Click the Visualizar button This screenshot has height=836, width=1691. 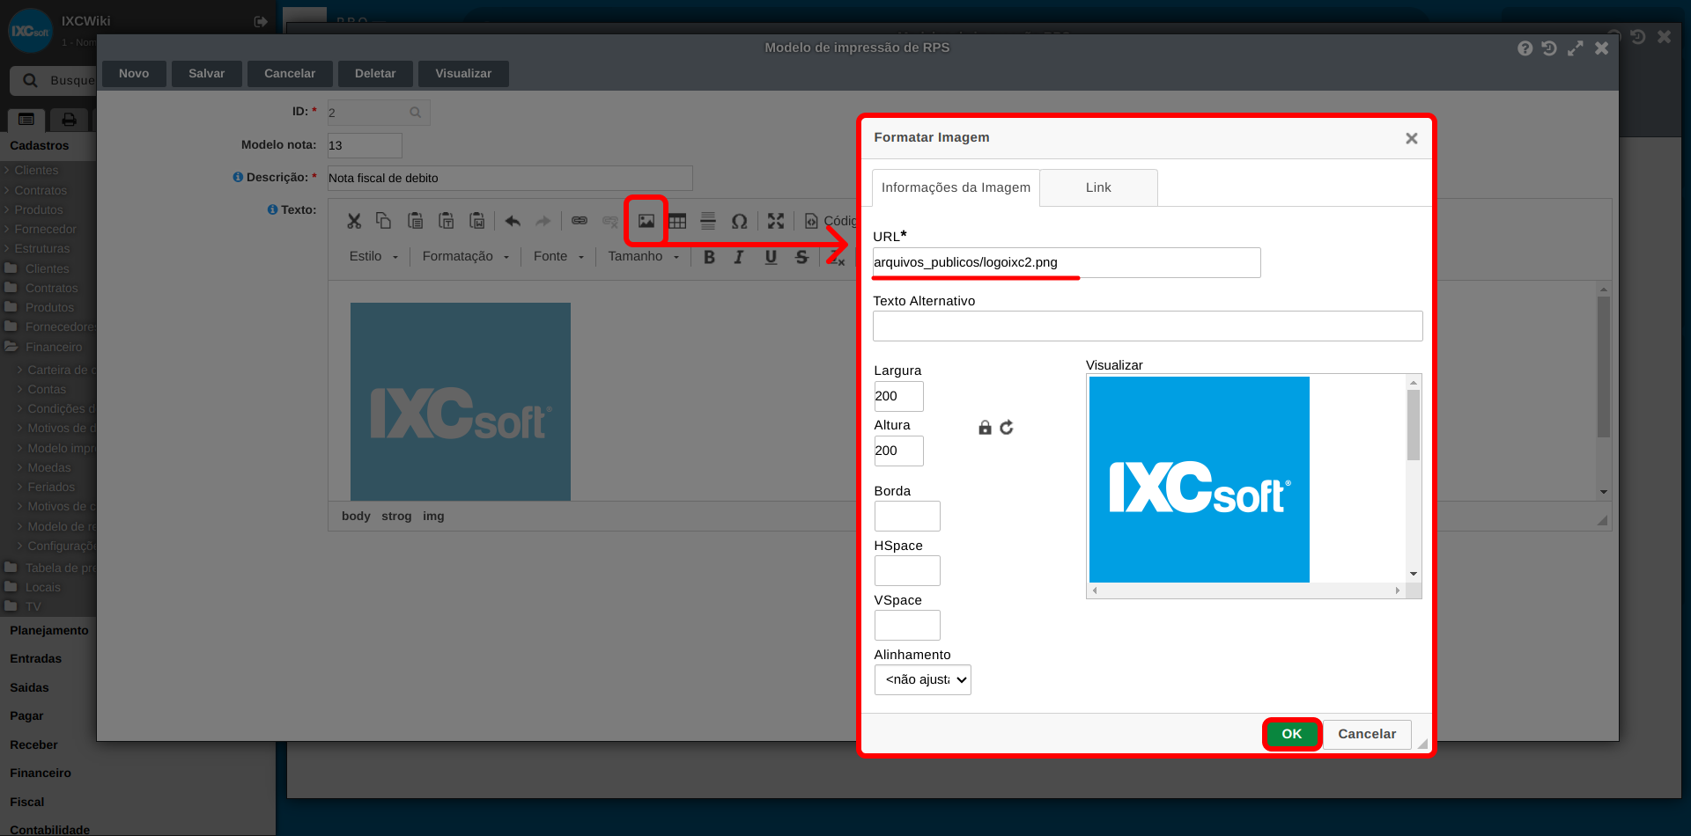click(463, 73)
